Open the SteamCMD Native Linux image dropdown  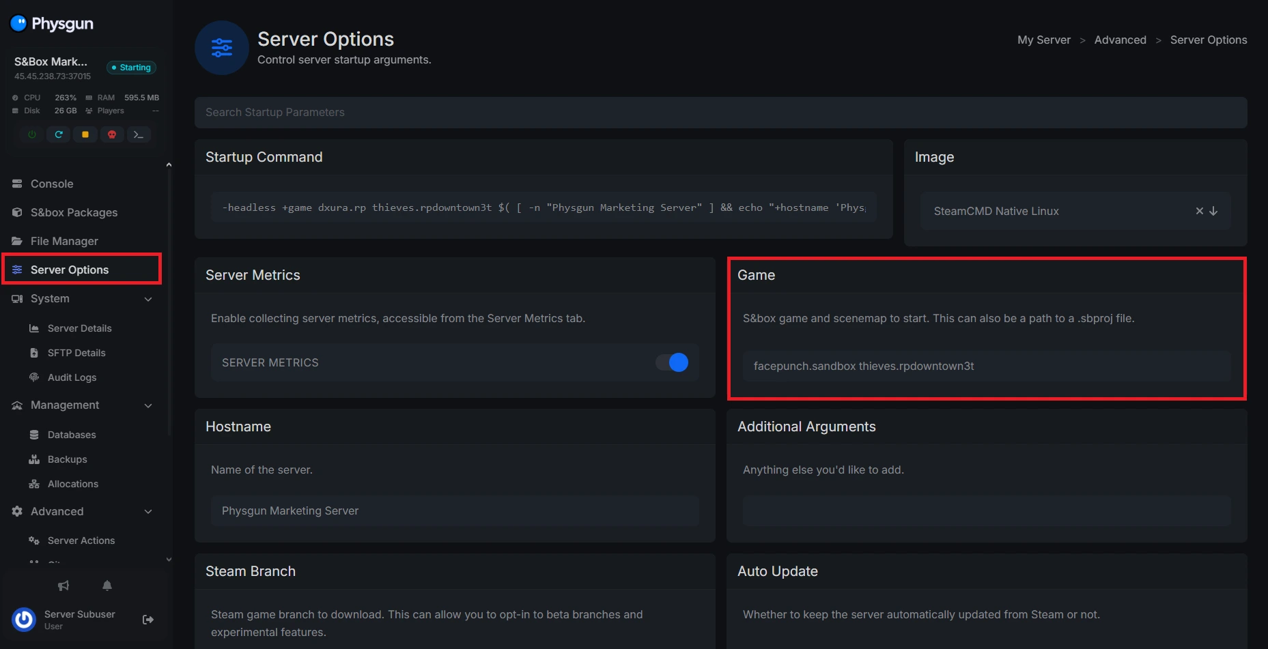point(1075,211)
